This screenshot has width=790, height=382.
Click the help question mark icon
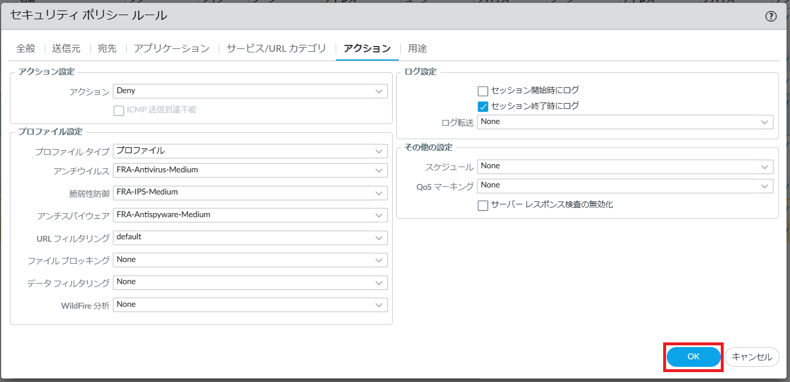coord(771,16)
